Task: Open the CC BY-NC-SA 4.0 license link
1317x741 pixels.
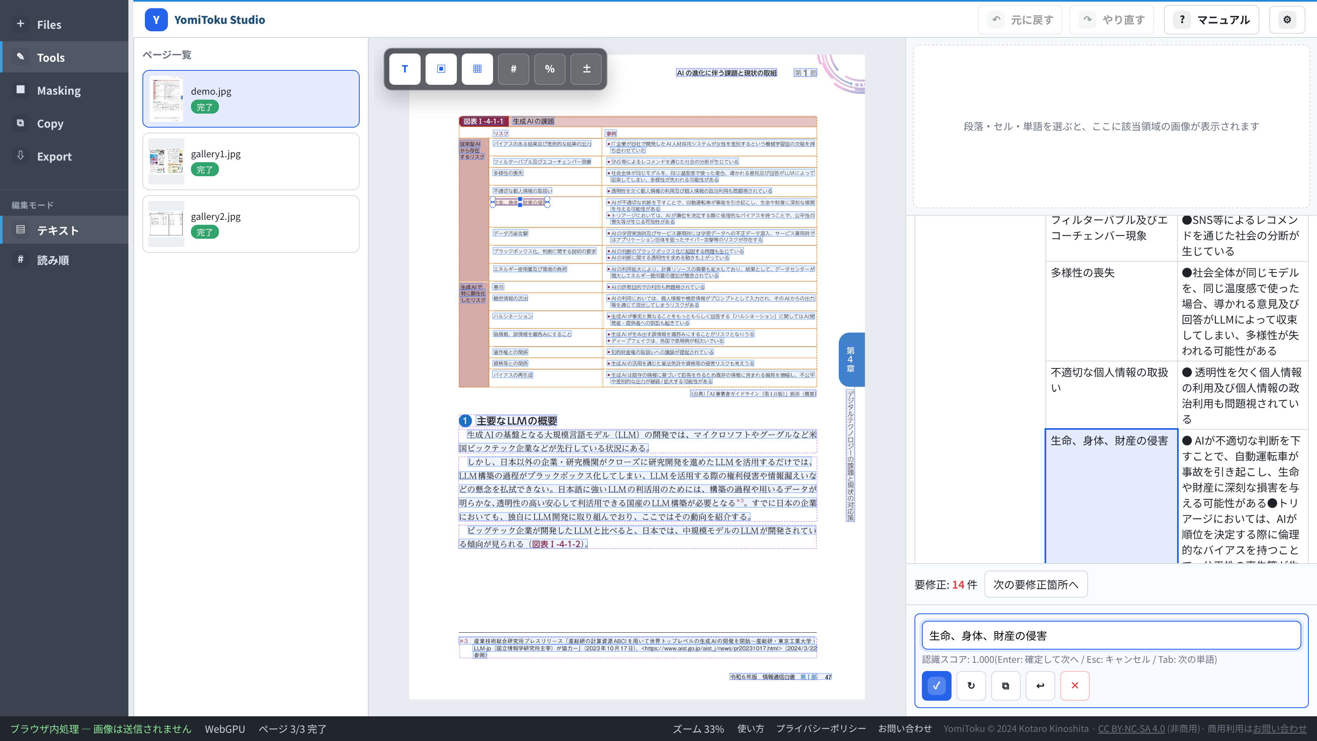Action: (x=1131, y=728)
